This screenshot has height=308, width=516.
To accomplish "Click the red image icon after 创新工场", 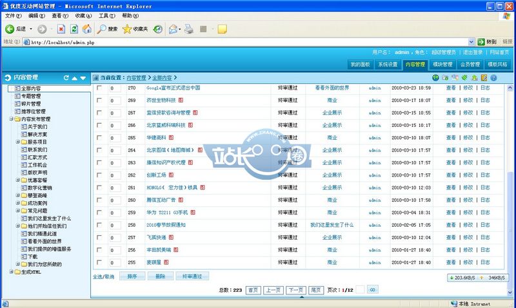I will (x=171, y=175).
